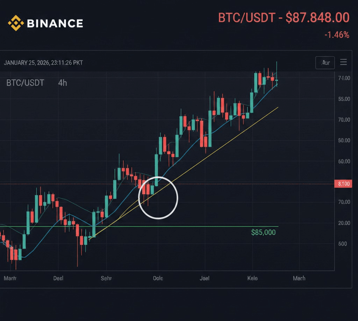
Task: Click the -1.46% price change value
Action: [x=336, y=35]
